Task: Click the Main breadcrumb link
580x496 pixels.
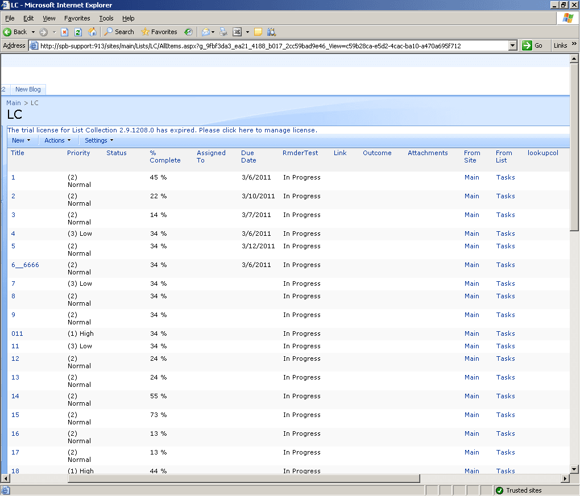Action: 13,103
